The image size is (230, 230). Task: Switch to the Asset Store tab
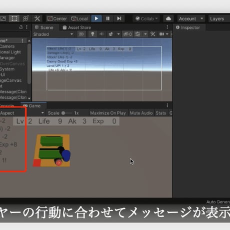click(x=76, y=27)
